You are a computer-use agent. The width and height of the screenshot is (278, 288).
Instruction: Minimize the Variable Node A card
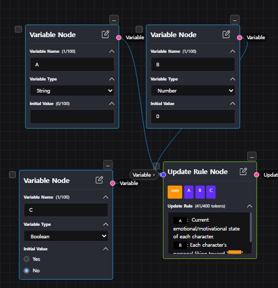click(114, 19)
